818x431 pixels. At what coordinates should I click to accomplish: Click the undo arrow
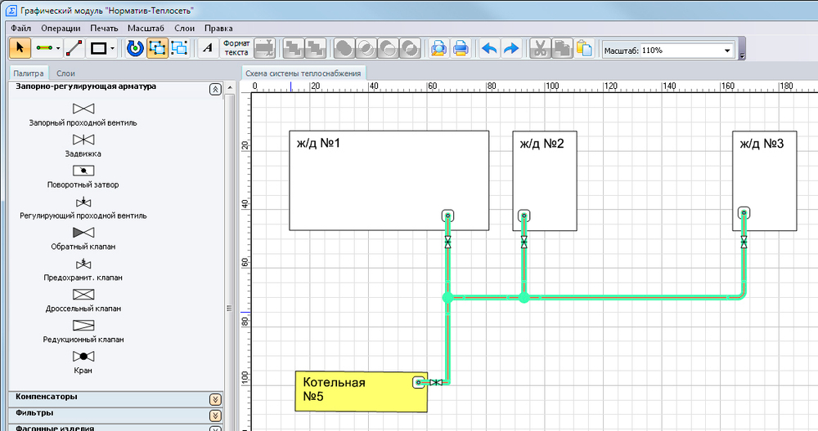(489, 48)
